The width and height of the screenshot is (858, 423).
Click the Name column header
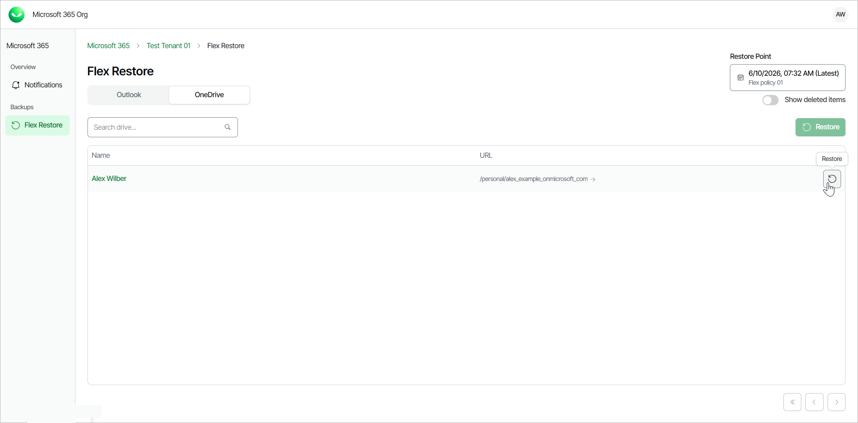pos(101,156)
